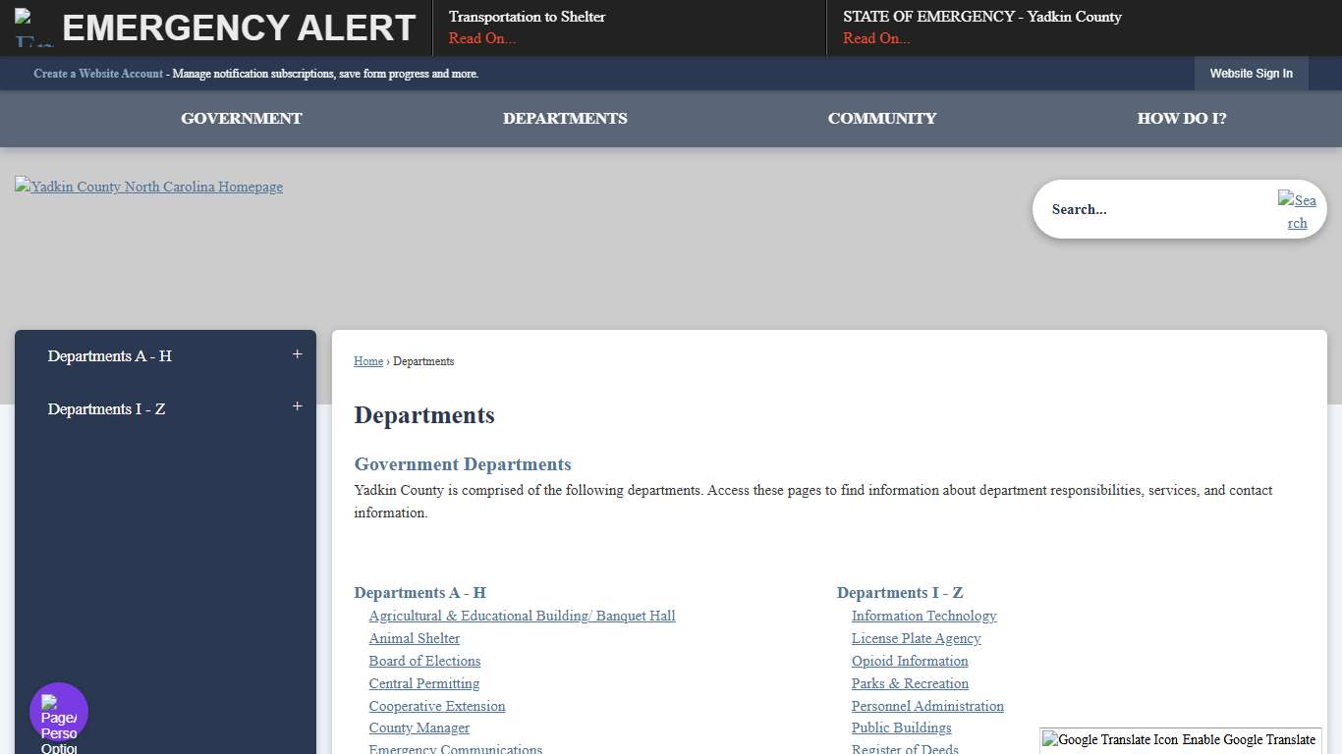Open the GOVERNMENT menu

241,119
